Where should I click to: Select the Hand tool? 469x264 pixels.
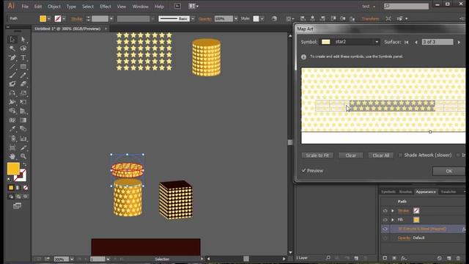click(x=12, y=156)
